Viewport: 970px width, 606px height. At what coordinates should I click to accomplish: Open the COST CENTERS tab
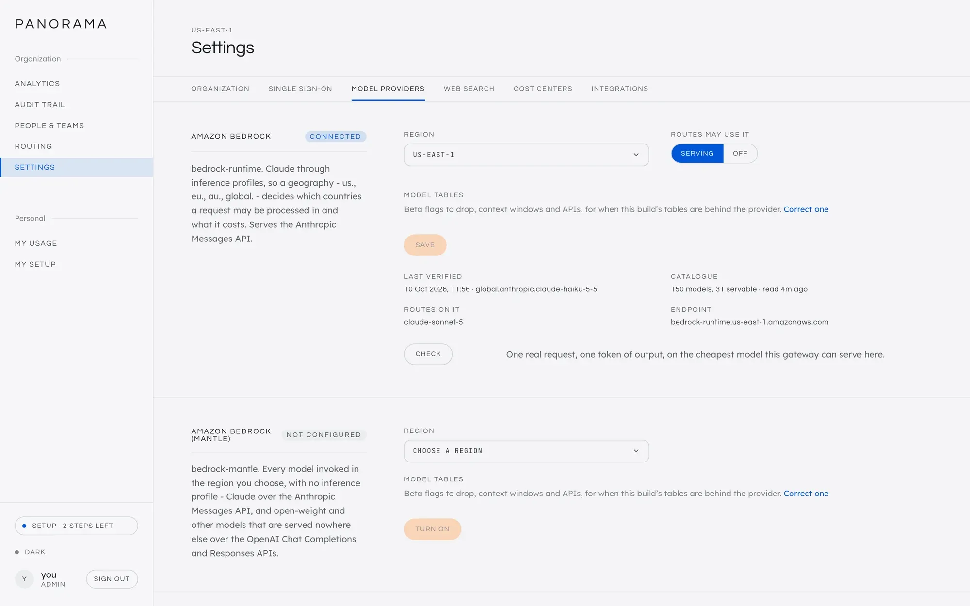click(543, 89)
